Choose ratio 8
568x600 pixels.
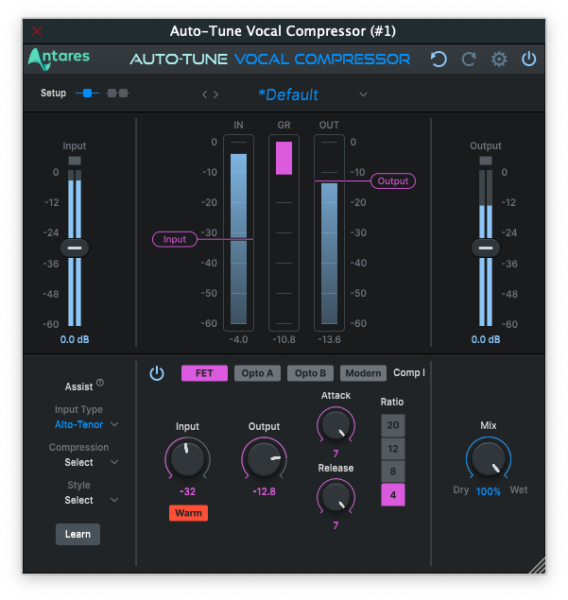click(x=393, y=471)
